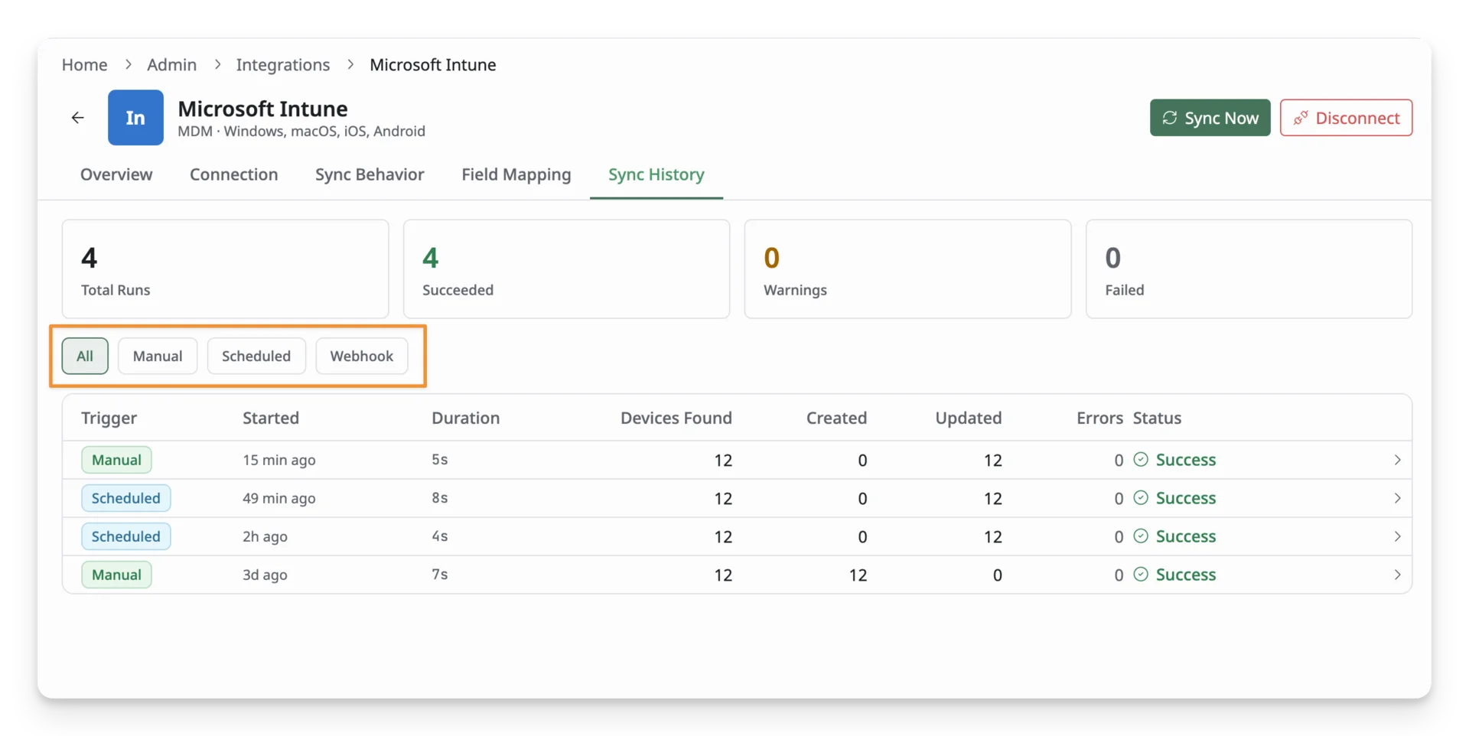Go to Home in breadcrumb
This screenshot has width=1469, height=736.
pyautogui.click(x=84, y=64)
